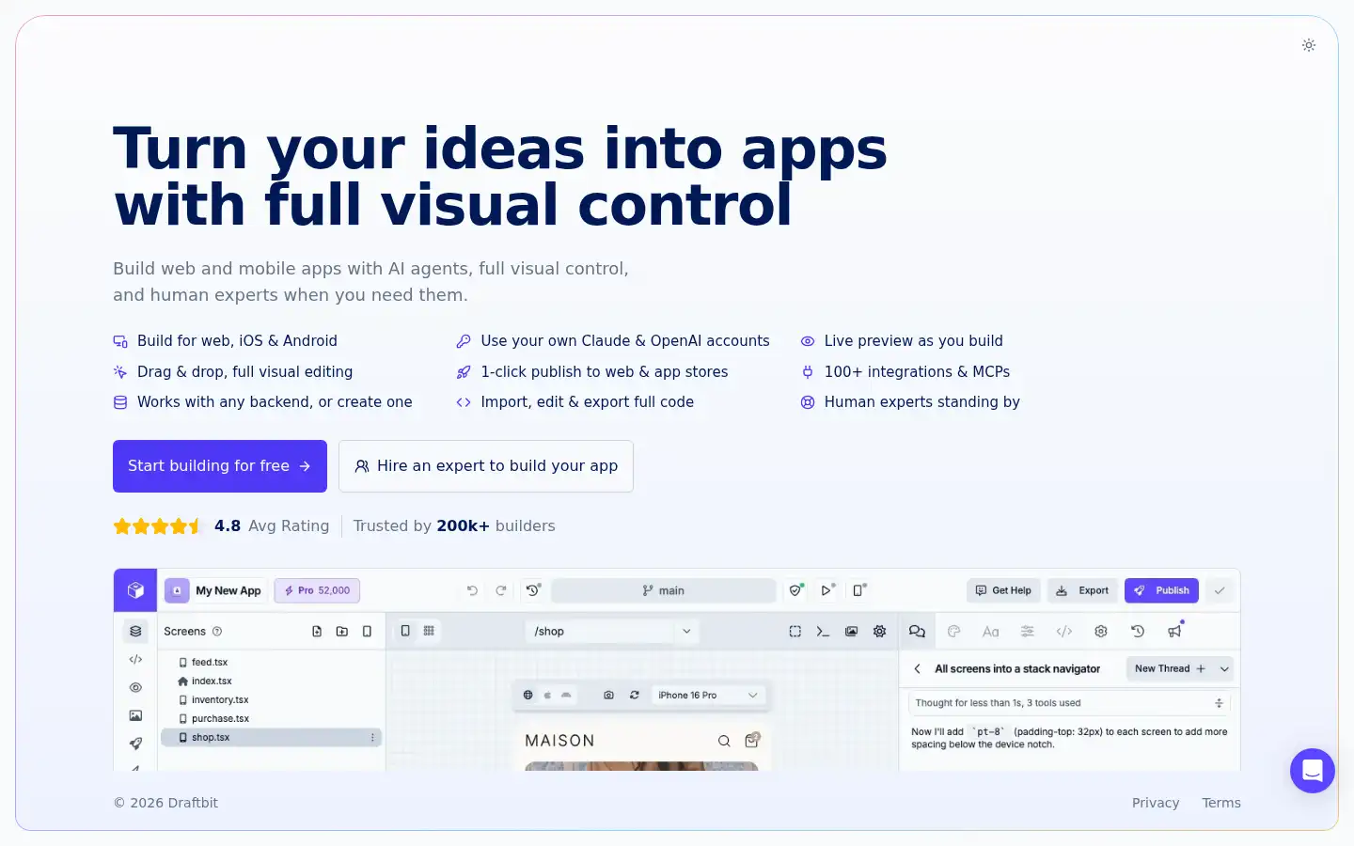Open the palette theme tab
This screenshot has width=1354, height=846.
coord(954,632)
